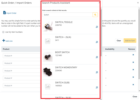This screenshot has width=140, height=100.
Task: Remove the first product line
Action: [x=133, y=55]
